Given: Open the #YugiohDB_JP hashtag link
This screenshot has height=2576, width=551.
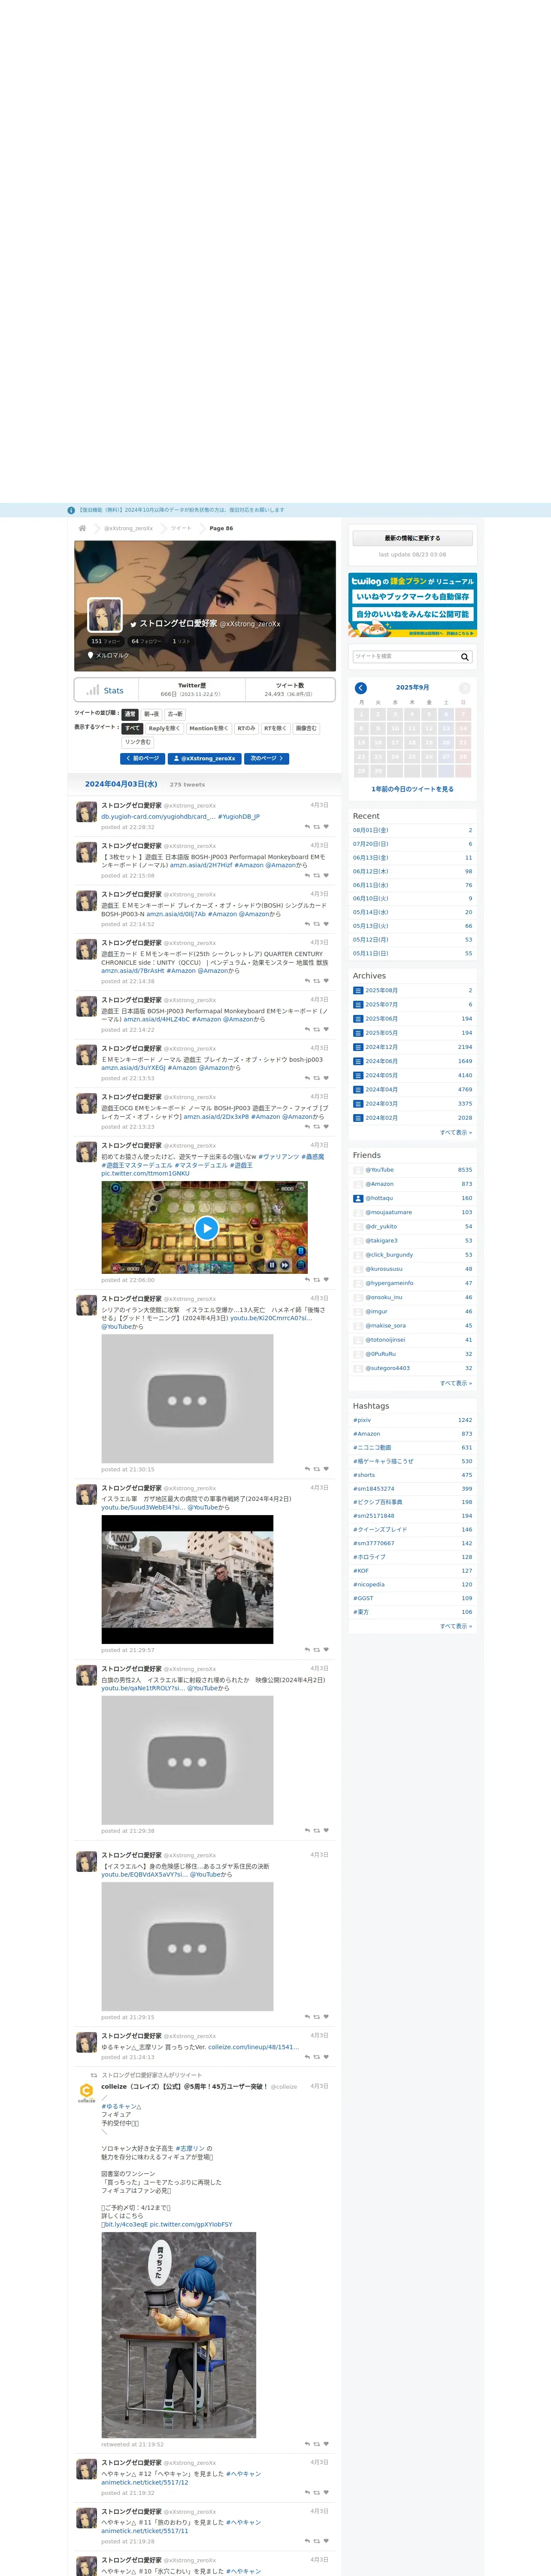Looking at the screenshot, I should coord(239,816).
